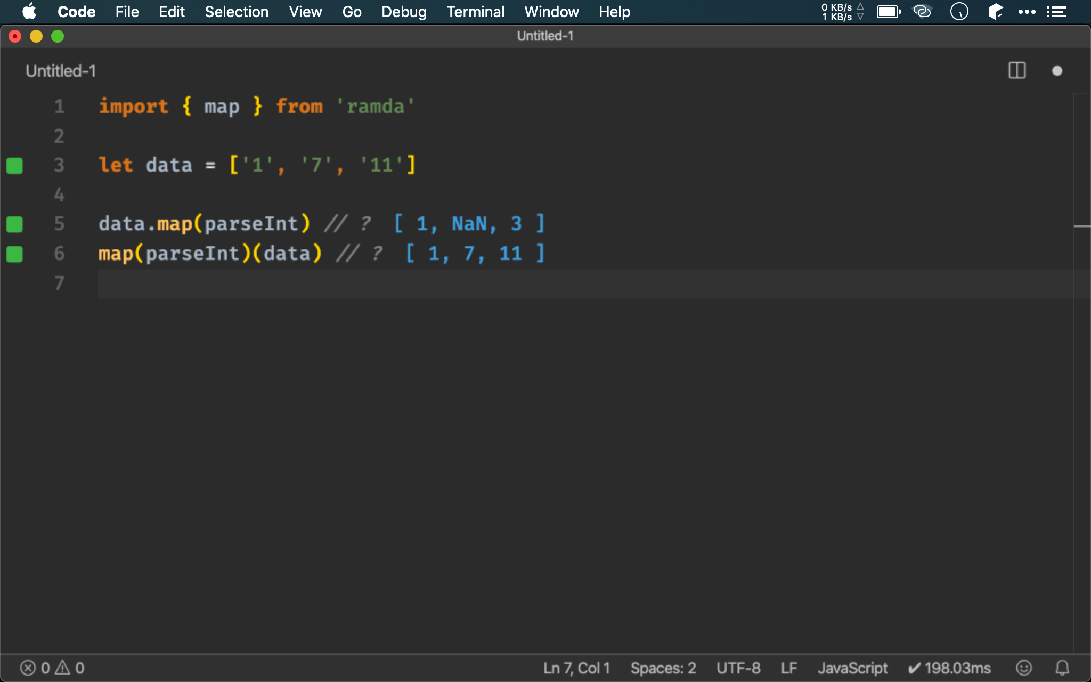Viewport: 1091px width, 682px height.
Task: Open the notifications bell
Action: point(1062,668)
